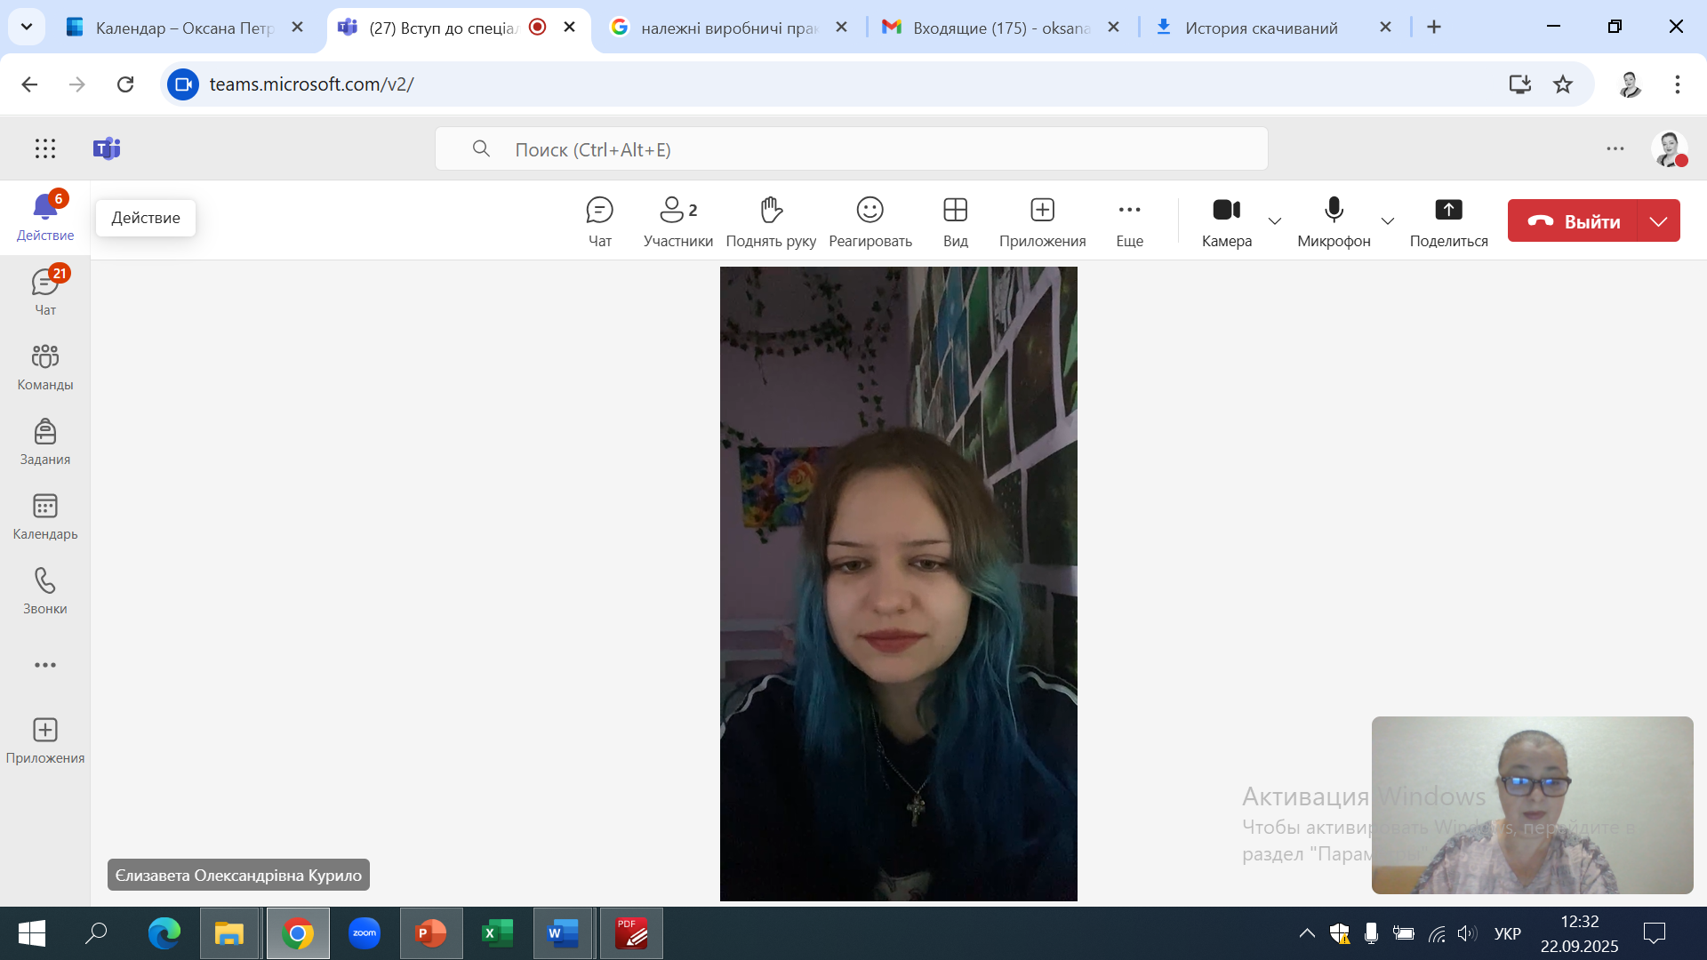Click the Приложения add apps icon in toolbar
The height and width of the screenshot is (960, 1707).
pyautogui.click(x=1042, y=220)
